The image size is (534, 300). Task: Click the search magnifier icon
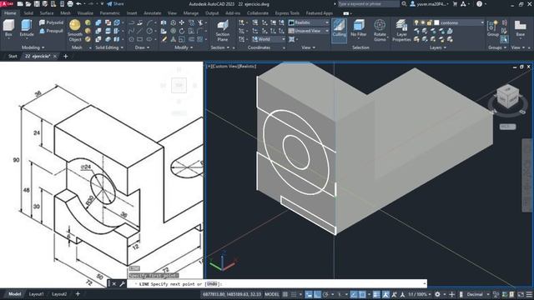pos(404,4)
